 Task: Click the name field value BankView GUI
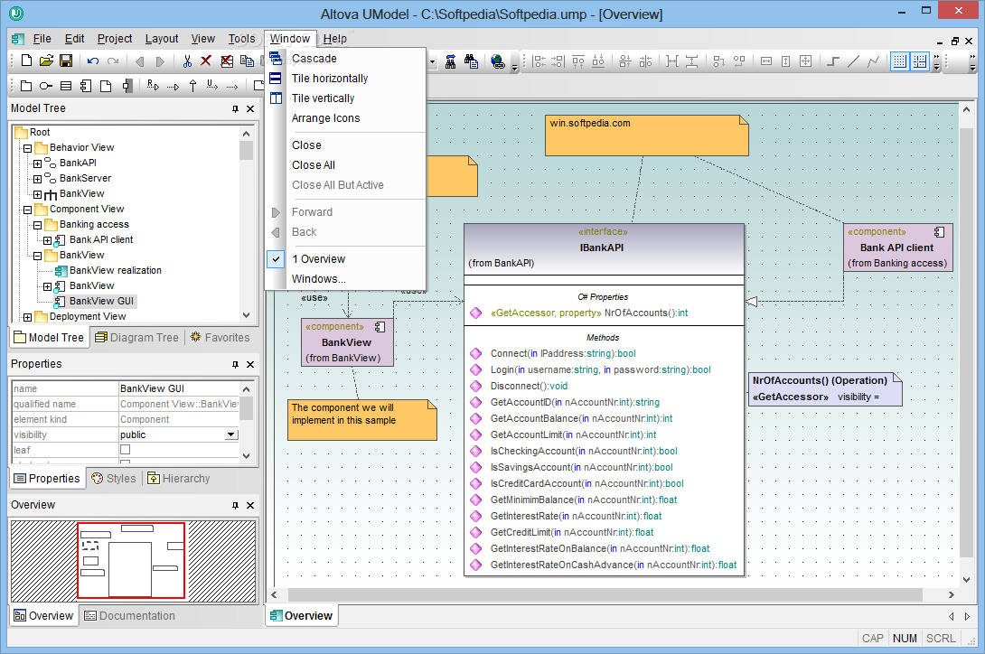179,389
